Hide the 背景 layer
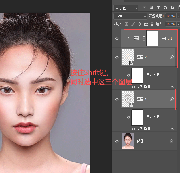Screen dimensions: 180x173 tap(117, 141)
